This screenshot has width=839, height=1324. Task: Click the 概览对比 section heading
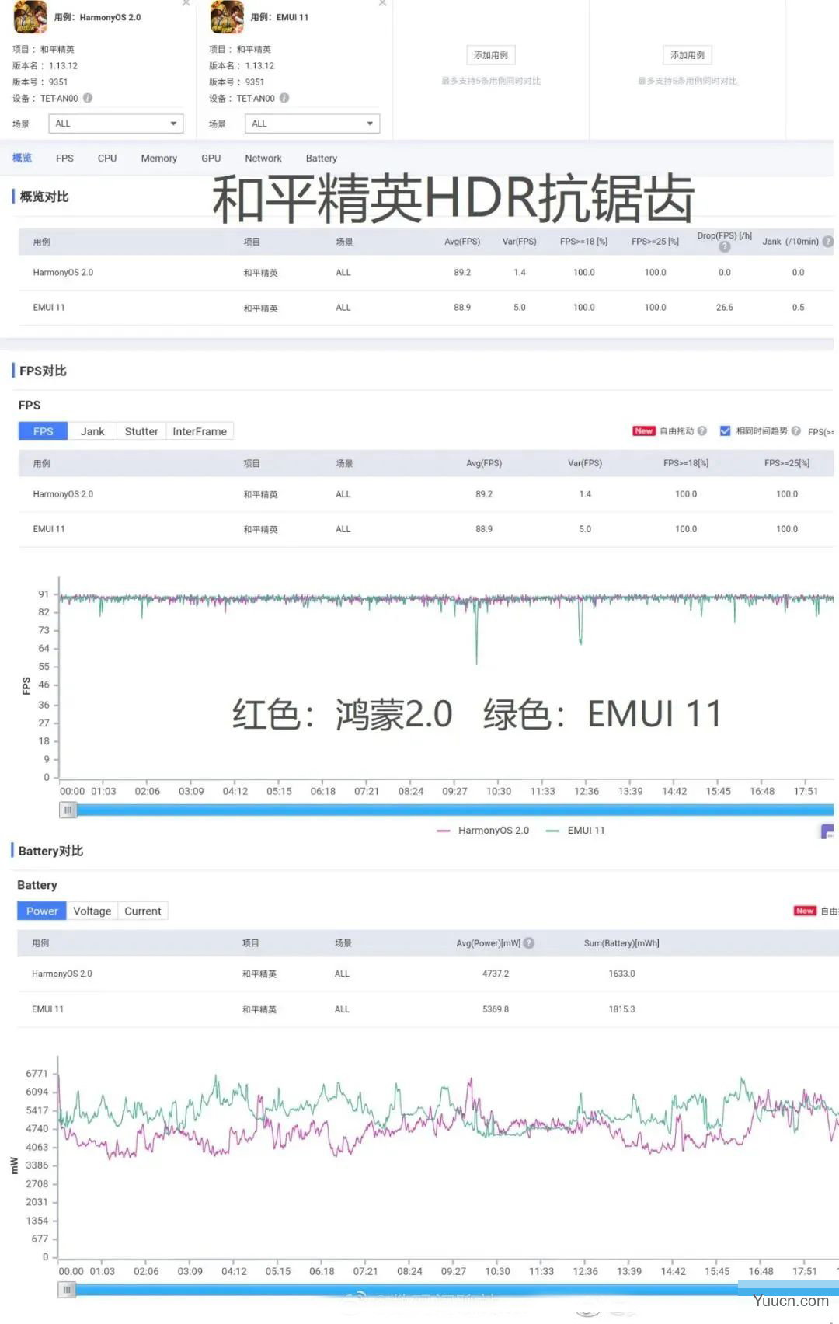coord(44,197)
